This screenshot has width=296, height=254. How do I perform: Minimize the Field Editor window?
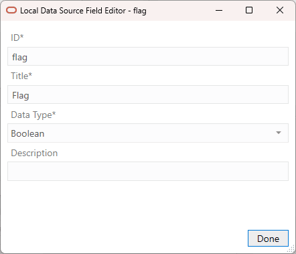219,10
